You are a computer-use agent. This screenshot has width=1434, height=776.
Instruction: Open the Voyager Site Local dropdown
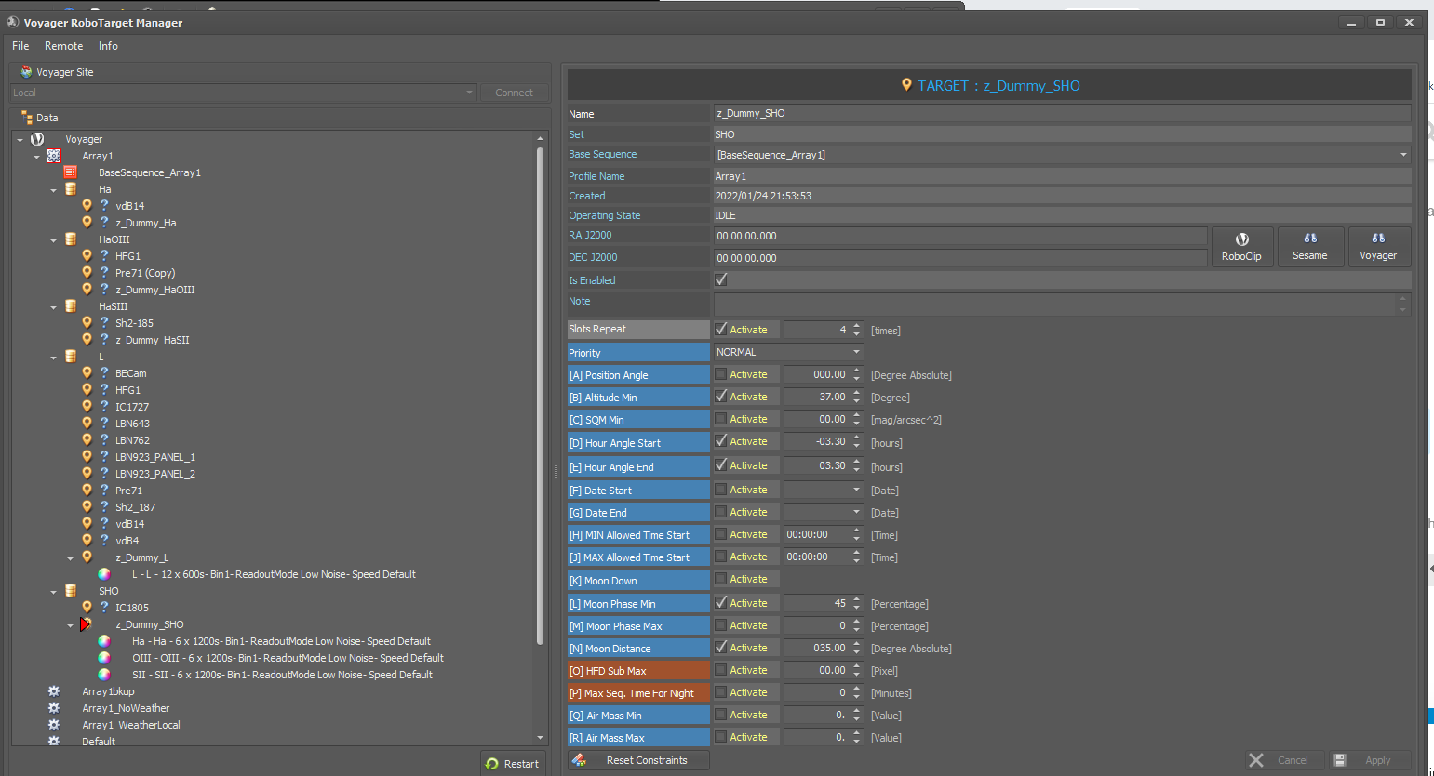[x=469, y=93]
